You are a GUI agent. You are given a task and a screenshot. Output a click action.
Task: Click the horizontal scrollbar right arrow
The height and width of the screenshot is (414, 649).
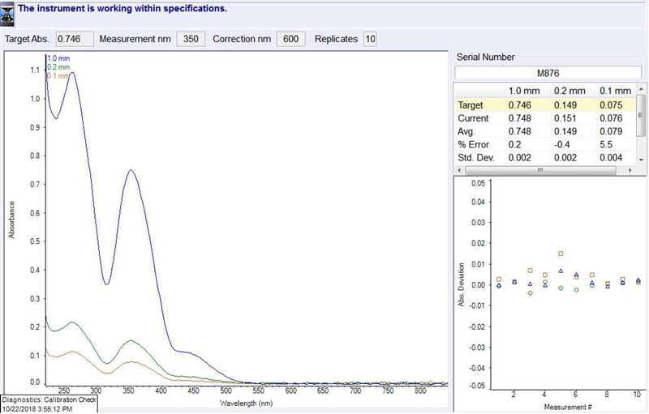pos(630,170)
